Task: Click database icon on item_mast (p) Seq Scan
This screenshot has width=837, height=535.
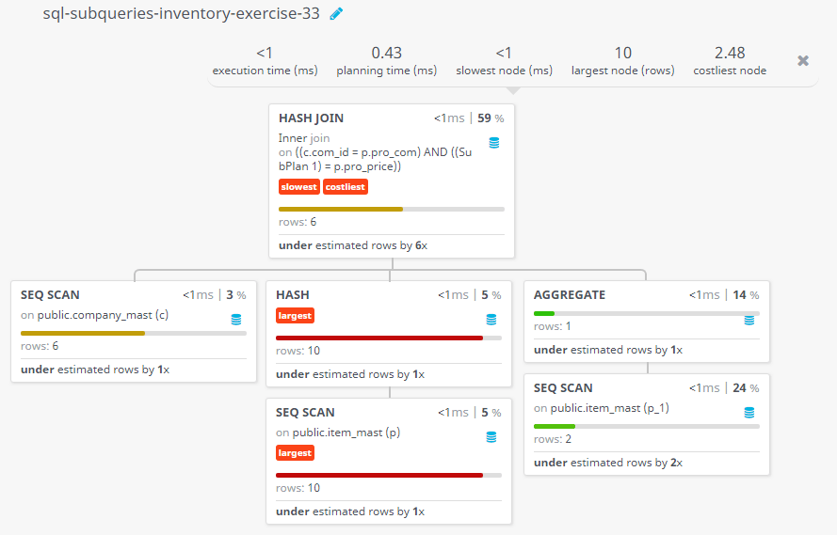Action: pyautogui.click(x=491, y=437)
